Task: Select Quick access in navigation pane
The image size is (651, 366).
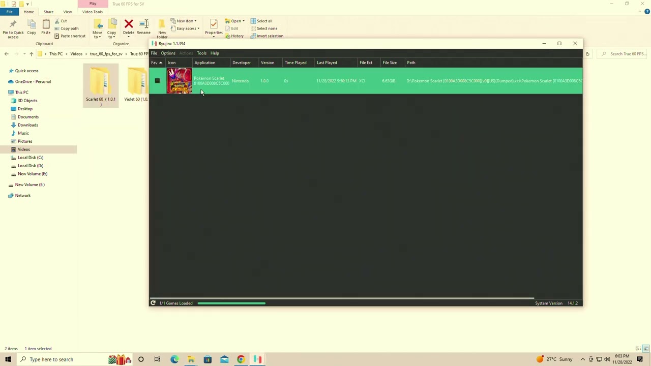Action: 26,71
